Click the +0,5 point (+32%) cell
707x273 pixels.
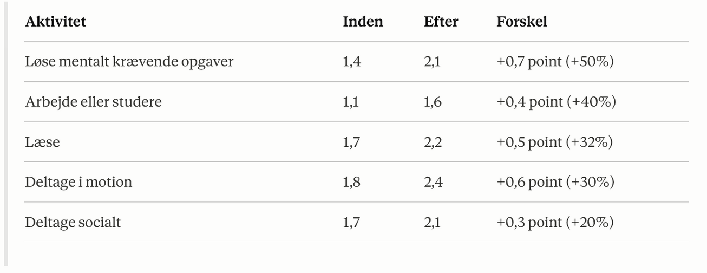coord(555,142)
